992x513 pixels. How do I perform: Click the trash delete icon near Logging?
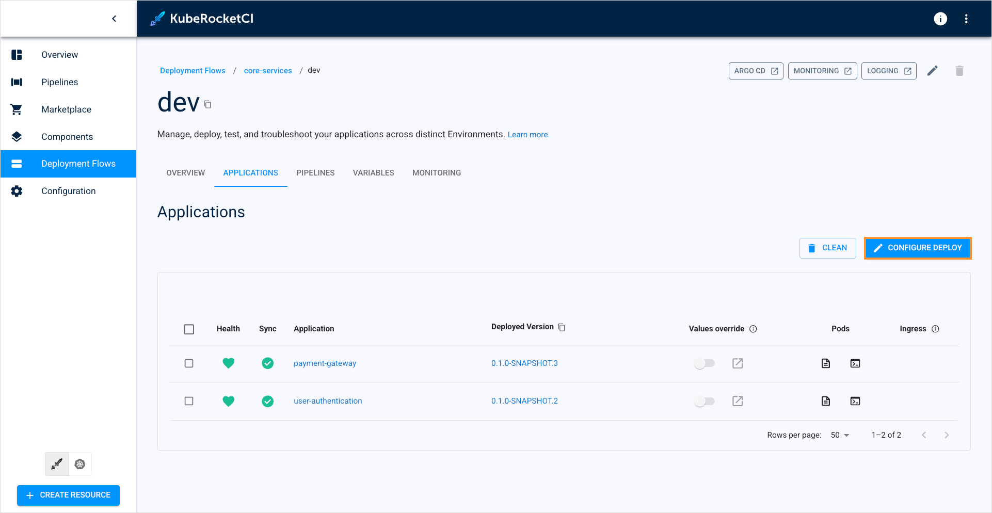(959, 71)
